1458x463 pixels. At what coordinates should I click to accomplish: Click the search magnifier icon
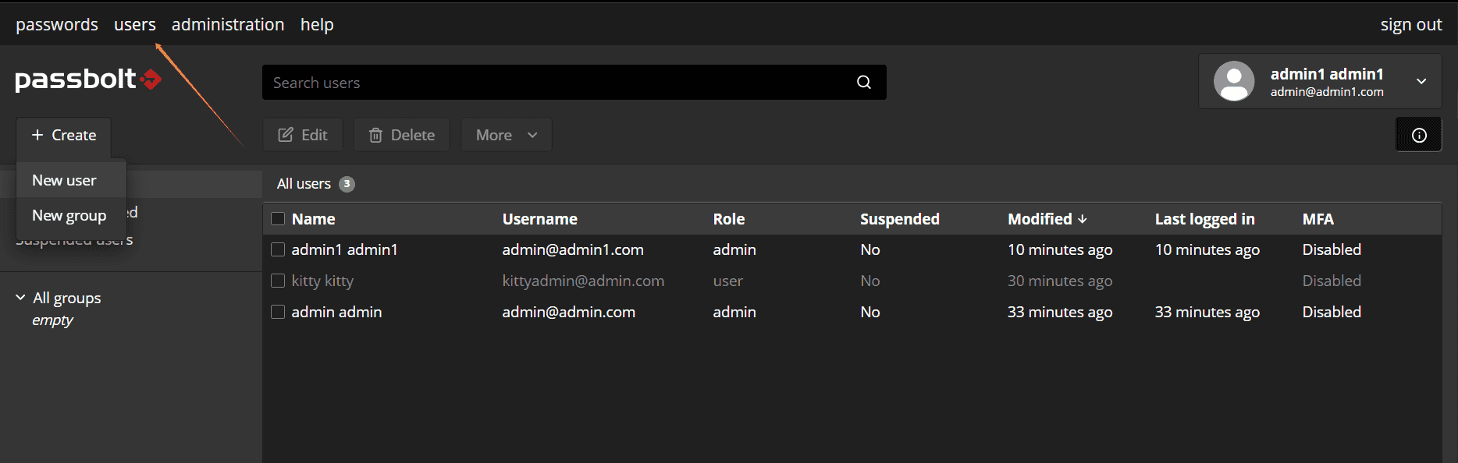pyautogui.click(x=863, y=83)
